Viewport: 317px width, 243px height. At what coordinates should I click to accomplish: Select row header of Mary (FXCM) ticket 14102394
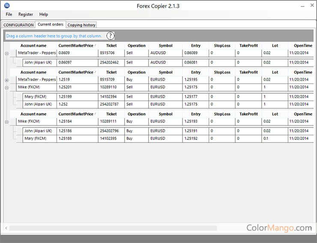click(x=20, y=97)
